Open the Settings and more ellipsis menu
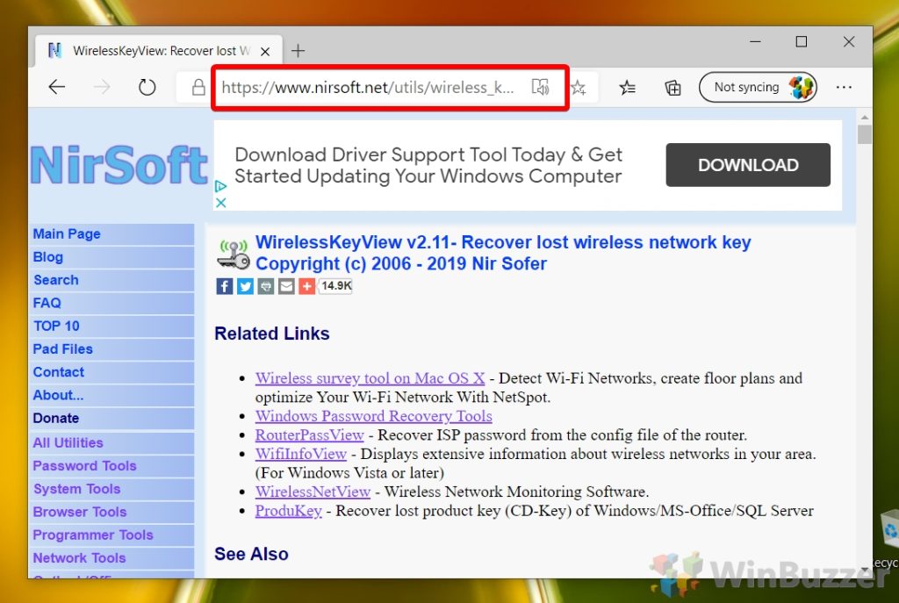The width and height of the screenshot is (899, 603). 844,87
